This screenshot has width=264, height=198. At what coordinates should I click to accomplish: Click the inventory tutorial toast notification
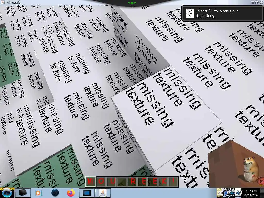[222, 13]
